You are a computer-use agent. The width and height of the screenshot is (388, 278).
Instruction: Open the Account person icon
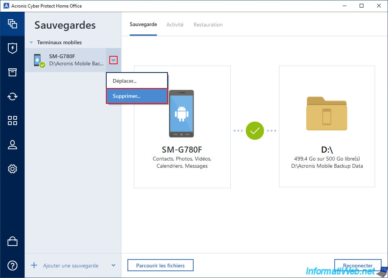12,145
